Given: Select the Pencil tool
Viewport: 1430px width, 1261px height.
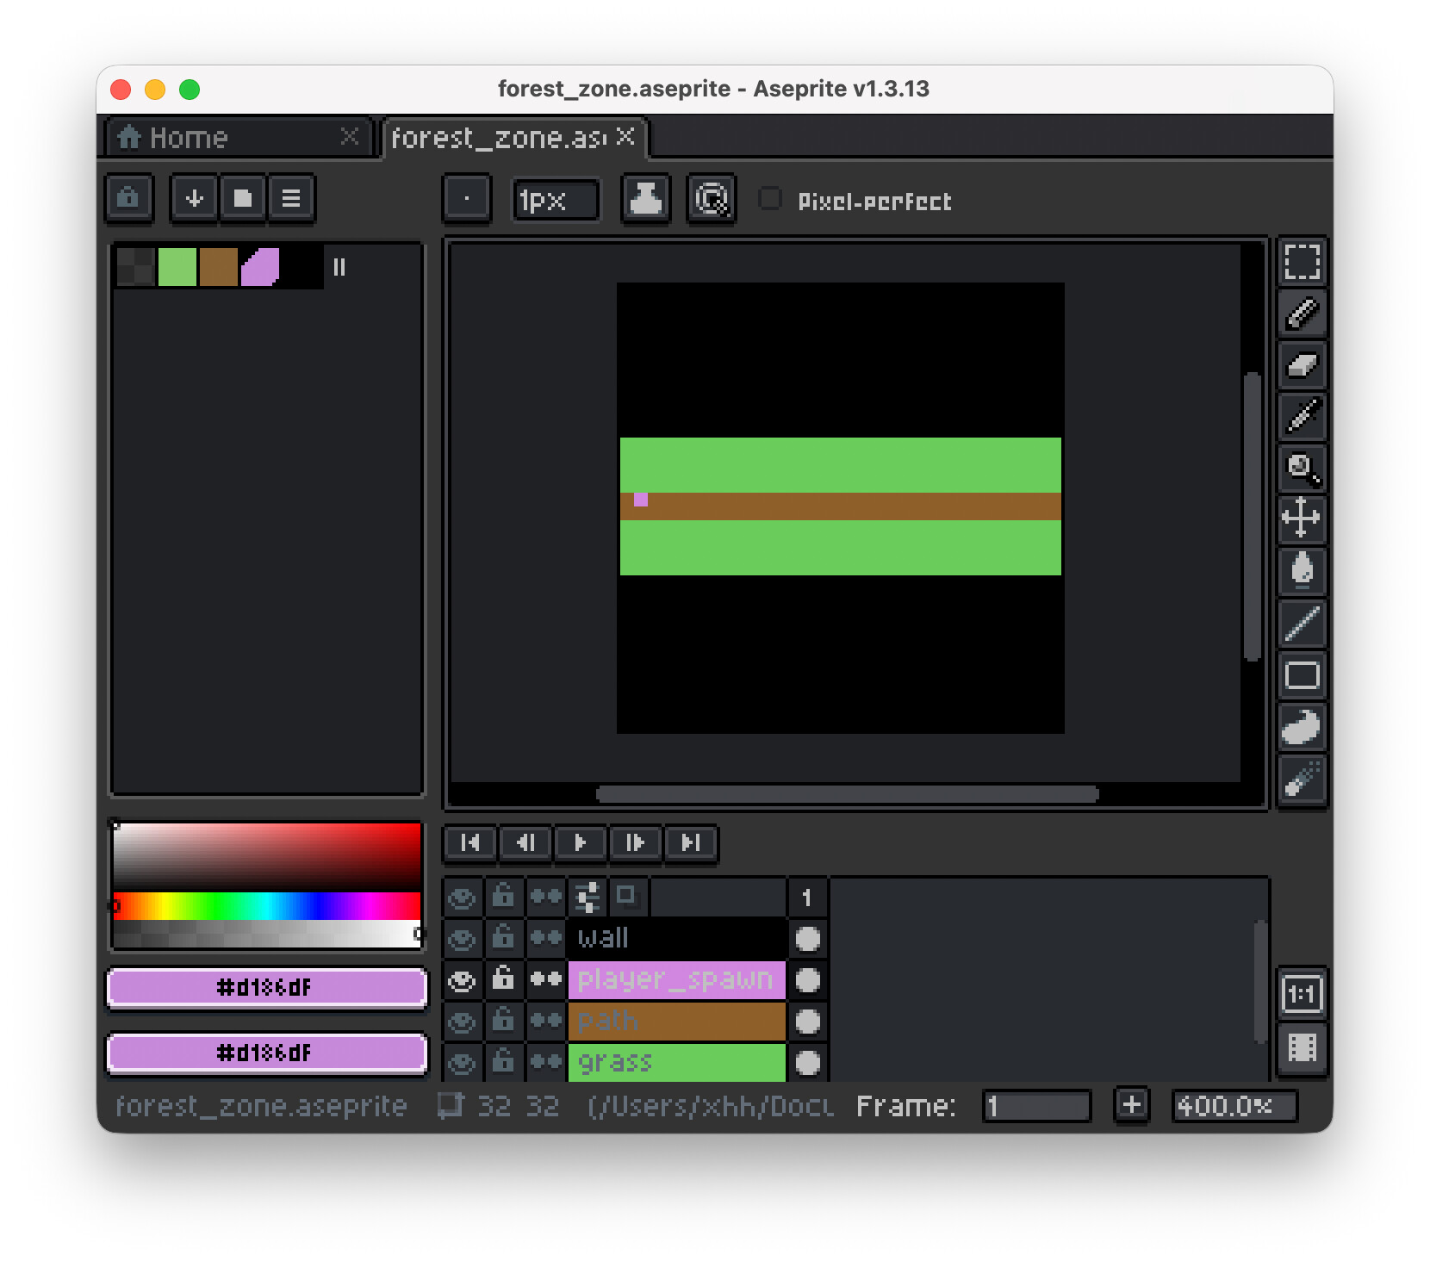Looking at the screenshot, I should tap(1302, 314).
